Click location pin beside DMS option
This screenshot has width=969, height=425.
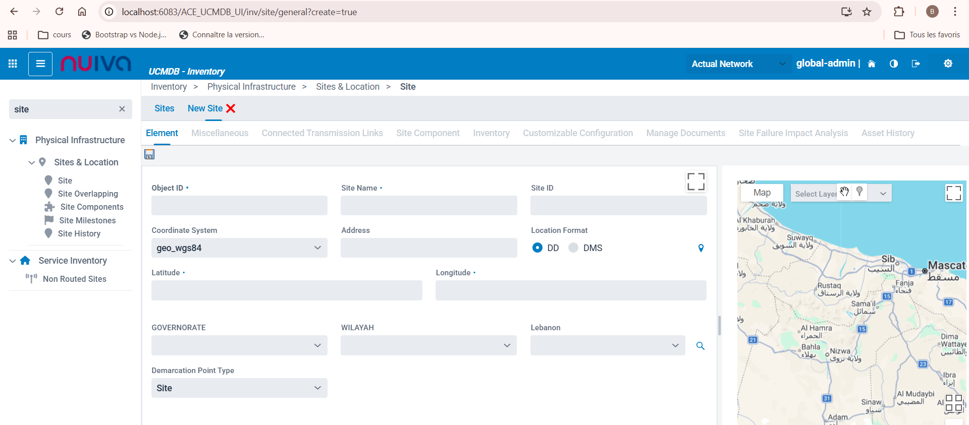(701, 248)
